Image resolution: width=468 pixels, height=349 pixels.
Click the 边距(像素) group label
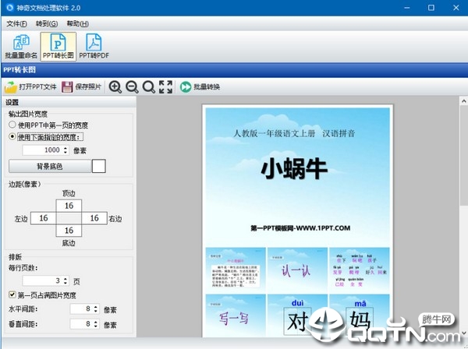pos(24,184)
